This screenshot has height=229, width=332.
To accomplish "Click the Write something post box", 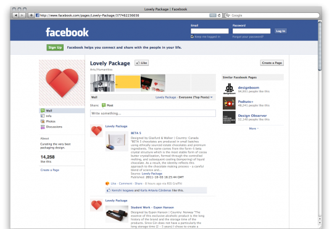I will [153, 113].
